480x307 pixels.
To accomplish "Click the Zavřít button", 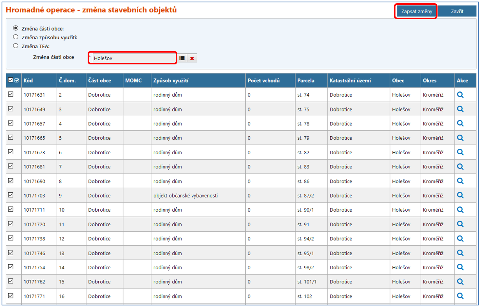I will click(456, 11).
